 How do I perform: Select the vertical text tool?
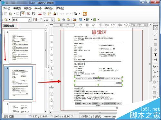tap(155, 60)
